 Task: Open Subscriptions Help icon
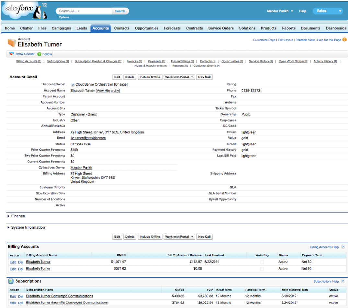pyautogui.click(x=343, y=281)
